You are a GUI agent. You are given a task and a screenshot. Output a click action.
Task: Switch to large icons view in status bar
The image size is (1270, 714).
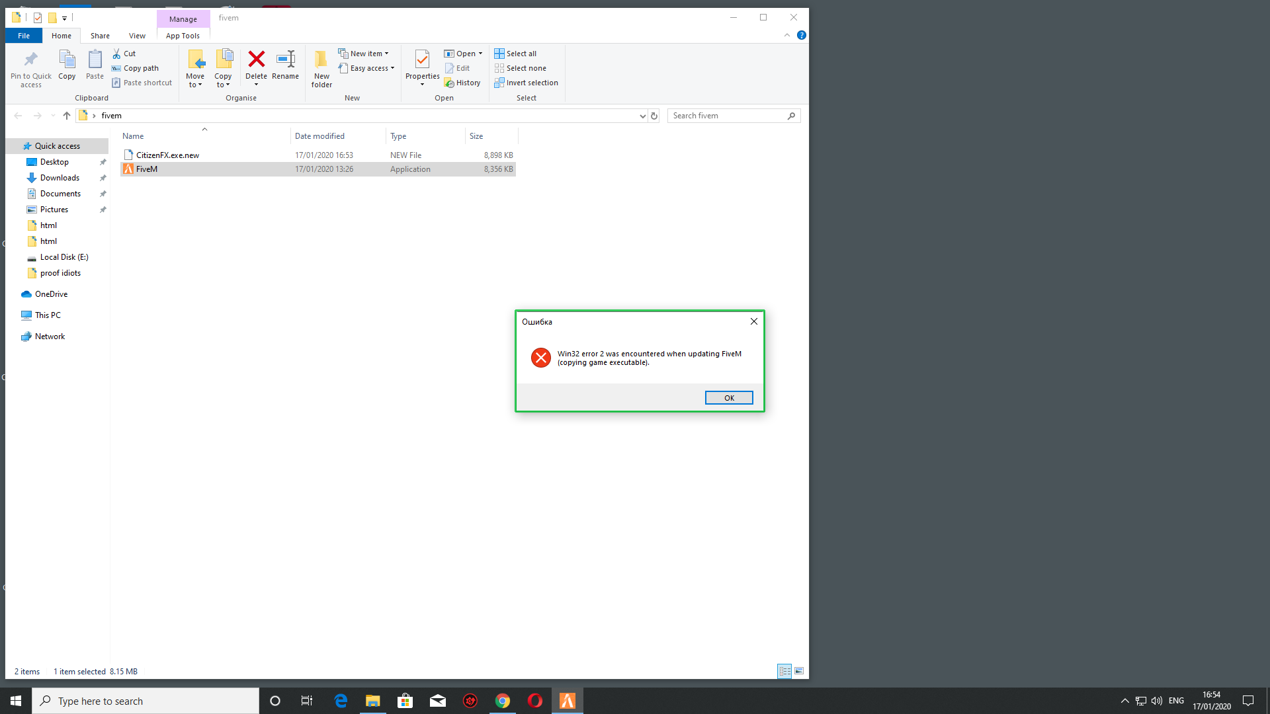pyautogui.click(x=799, y=671)
